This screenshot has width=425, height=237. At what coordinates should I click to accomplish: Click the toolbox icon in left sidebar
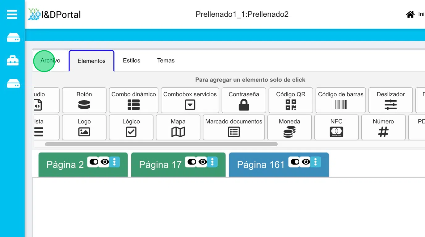pos(13,61)
